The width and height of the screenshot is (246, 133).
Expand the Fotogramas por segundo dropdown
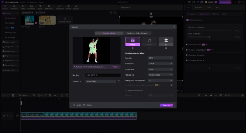(160, 81)
